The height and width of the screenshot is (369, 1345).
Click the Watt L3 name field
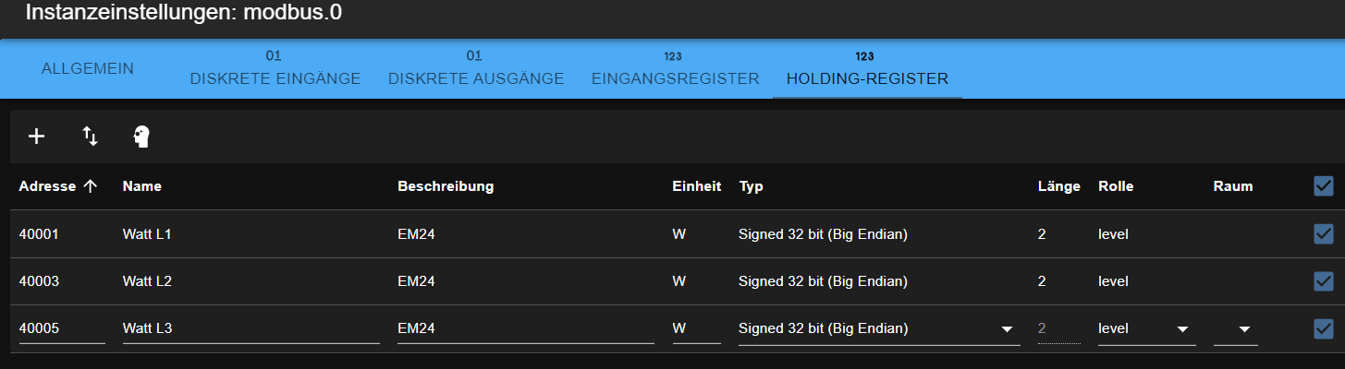251,328
